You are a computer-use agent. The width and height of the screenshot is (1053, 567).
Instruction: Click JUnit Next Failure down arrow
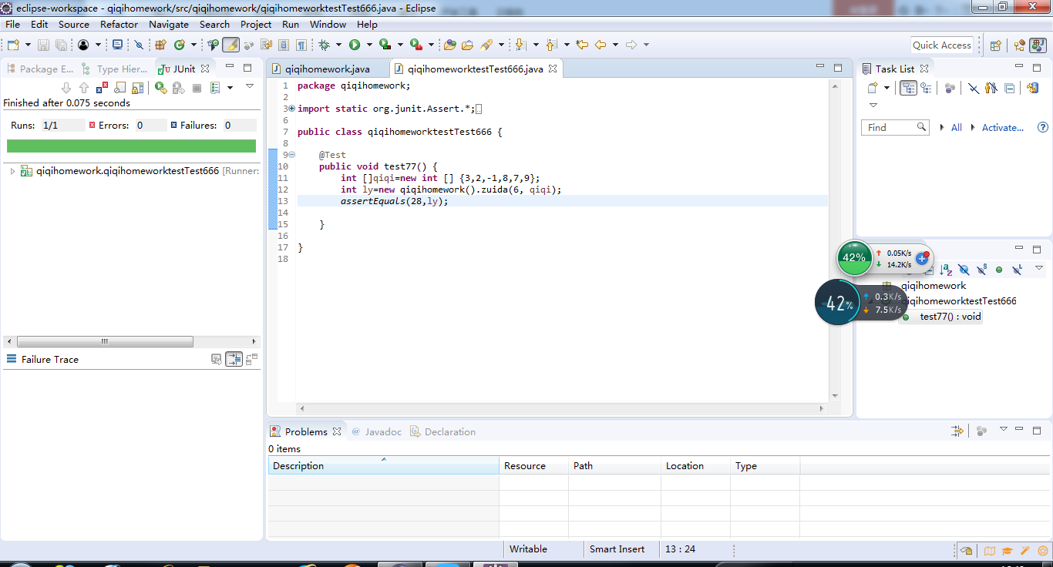(66, 88)
